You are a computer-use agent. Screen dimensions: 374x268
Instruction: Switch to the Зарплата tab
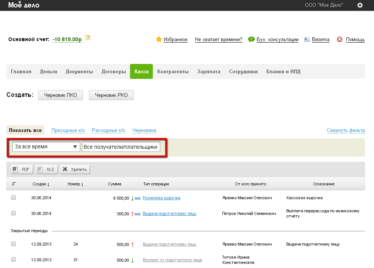pos(208,72)
